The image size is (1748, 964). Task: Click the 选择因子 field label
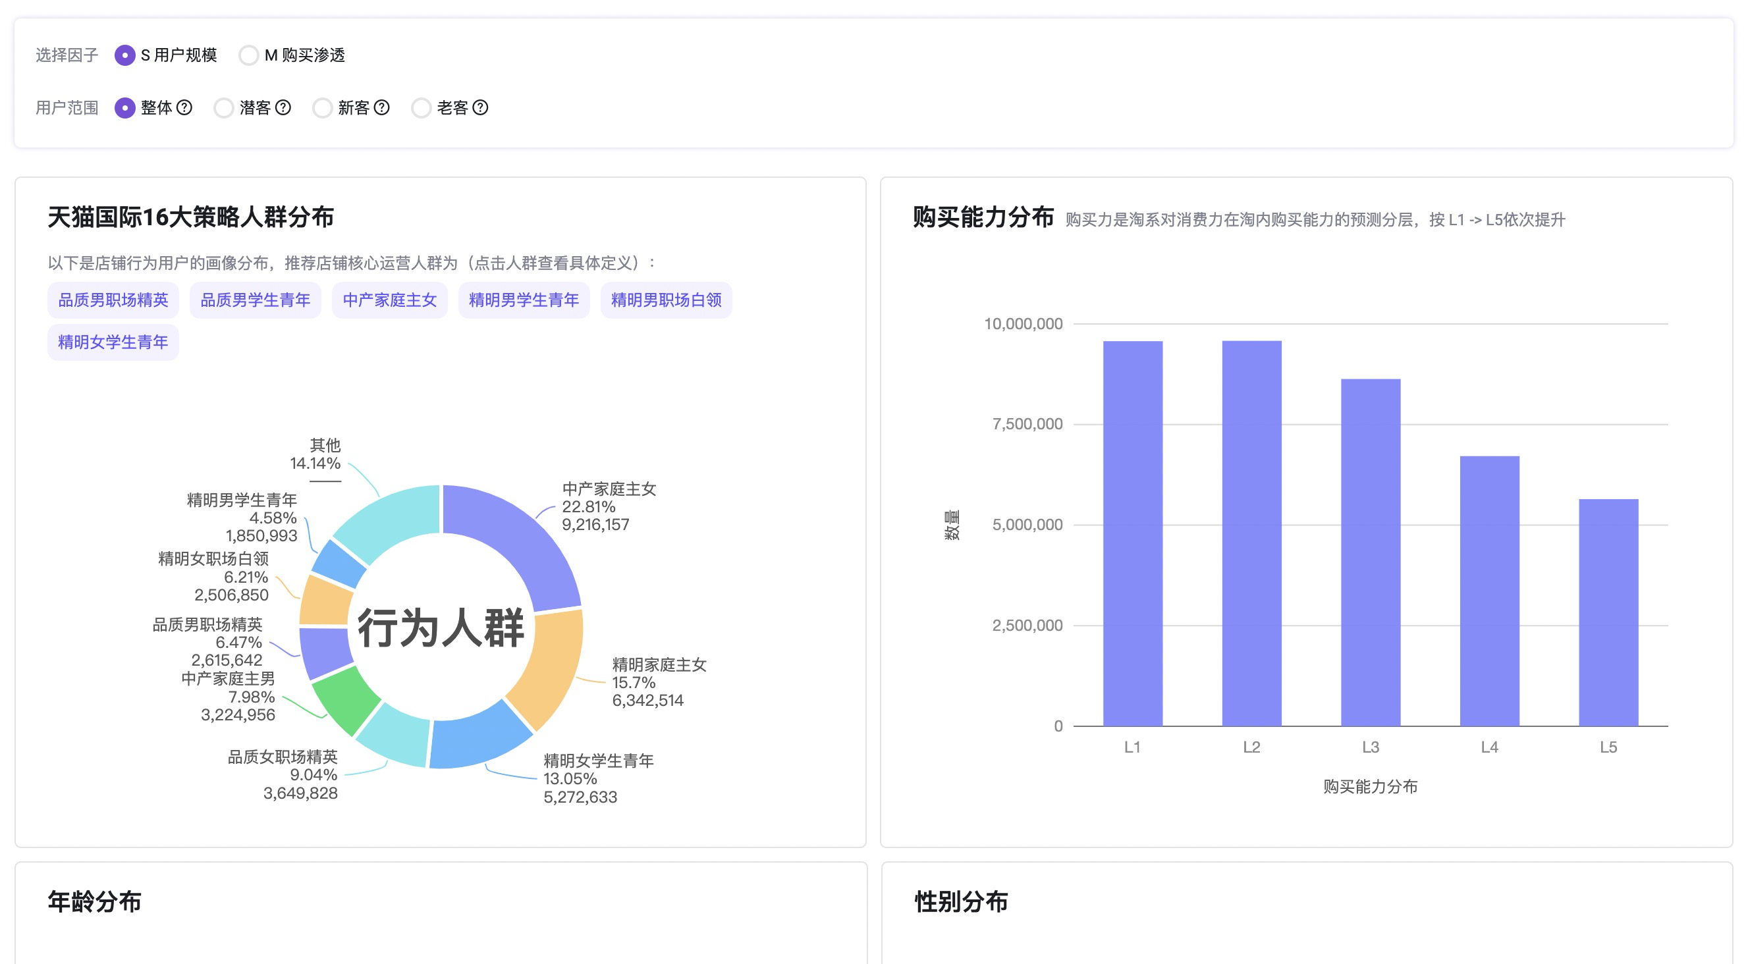(x=67, y=55)
